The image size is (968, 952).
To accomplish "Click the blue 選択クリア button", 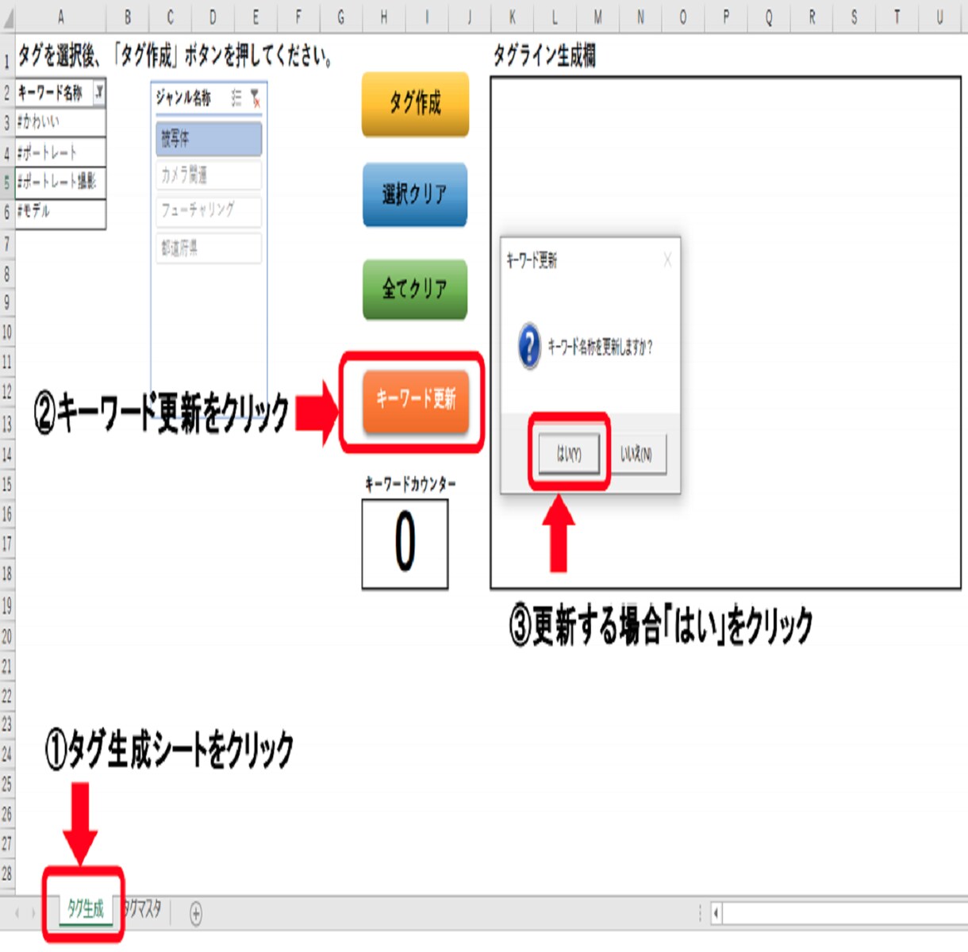I will tap(415, 194).
